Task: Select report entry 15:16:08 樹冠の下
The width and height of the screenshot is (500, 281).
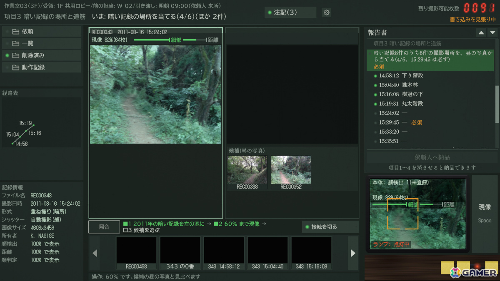Action: pyautogui.click(x=432, y=94)
